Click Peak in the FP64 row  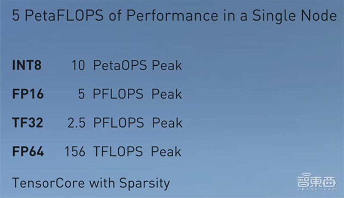pyautogui.click(x=167, y=152)
